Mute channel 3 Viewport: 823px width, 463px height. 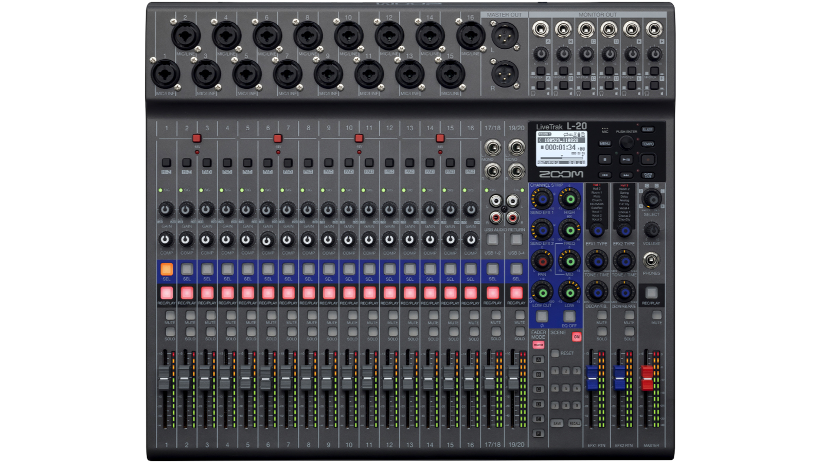click(210, 315)
